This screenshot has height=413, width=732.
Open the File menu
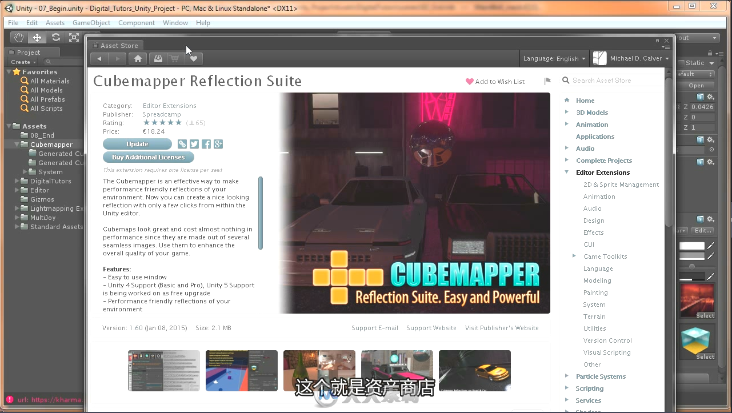click(x=13, y=23)
